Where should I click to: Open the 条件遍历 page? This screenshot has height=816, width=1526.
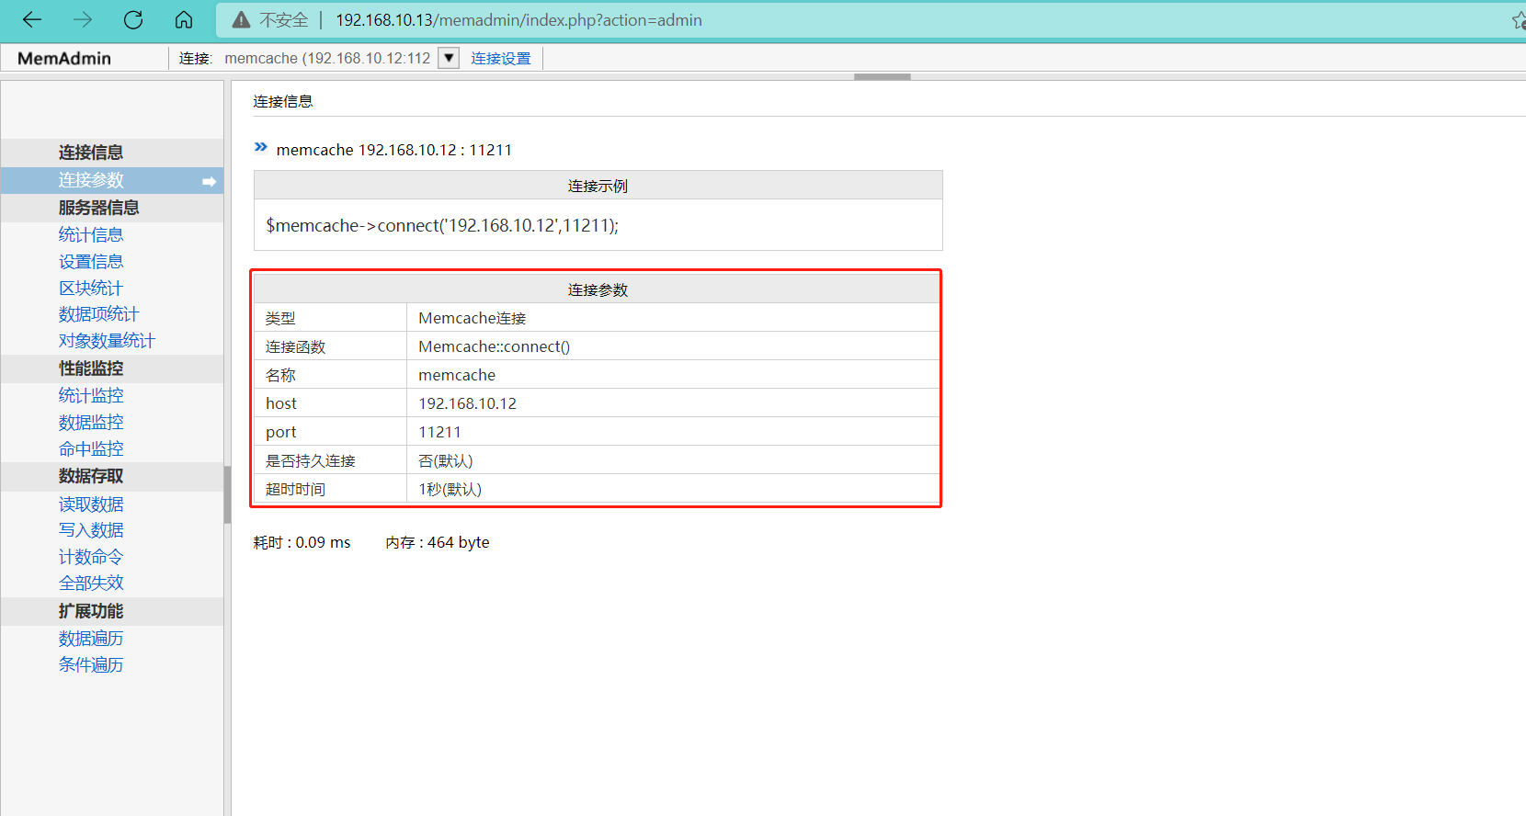91,665
